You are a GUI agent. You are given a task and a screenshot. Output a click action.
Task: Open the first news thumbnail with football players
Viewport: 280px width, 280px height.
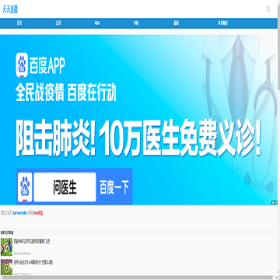6,247
